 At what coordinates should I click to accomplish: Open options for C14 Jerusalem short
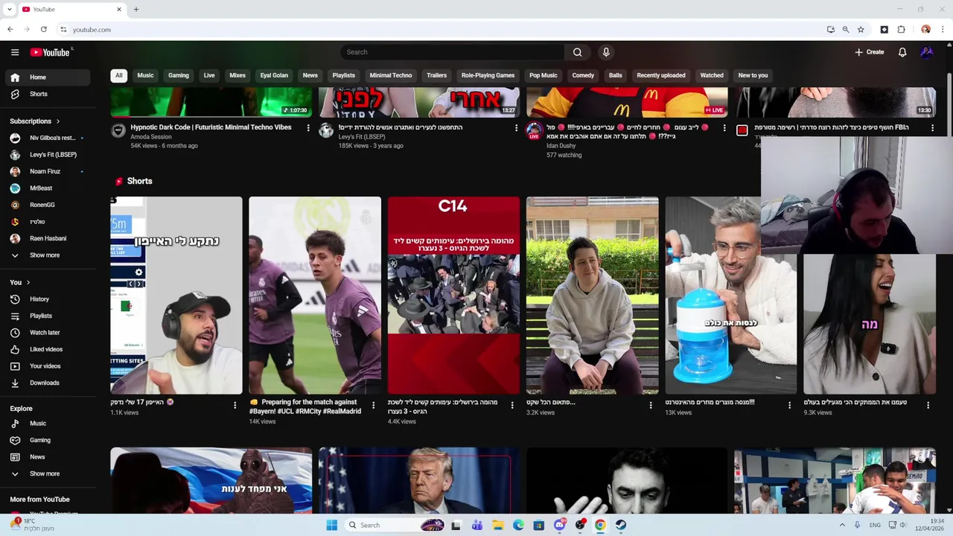point(511,406)
